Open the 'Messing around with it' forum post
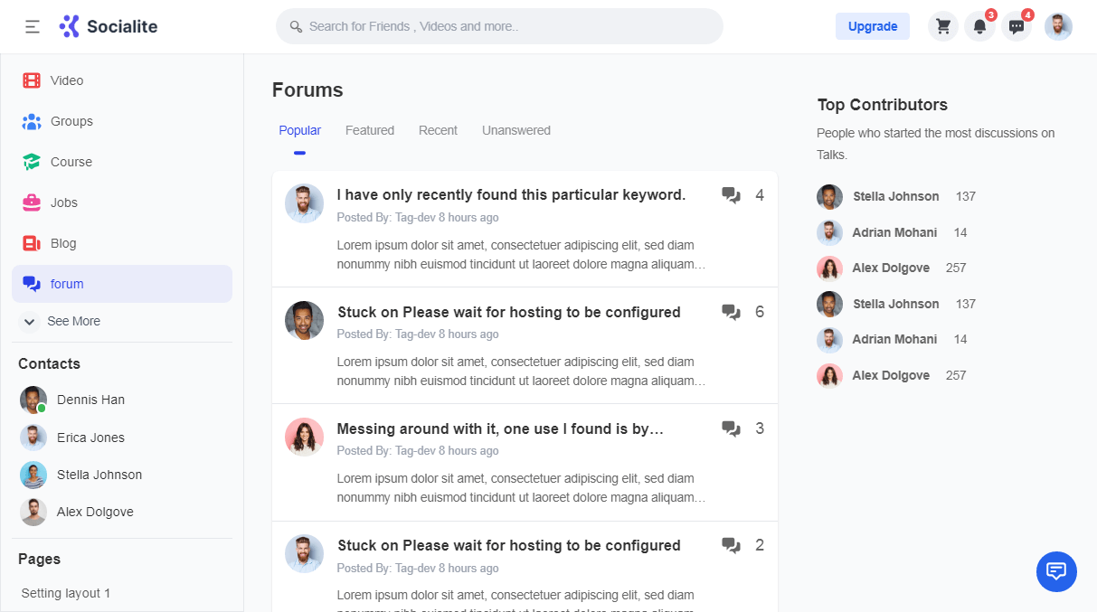 tap(500, 428)
